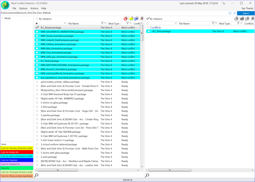Click the right list horizontal scrollbar thumb
Screen dimensions: 255x182
click(x=170, y=170)
